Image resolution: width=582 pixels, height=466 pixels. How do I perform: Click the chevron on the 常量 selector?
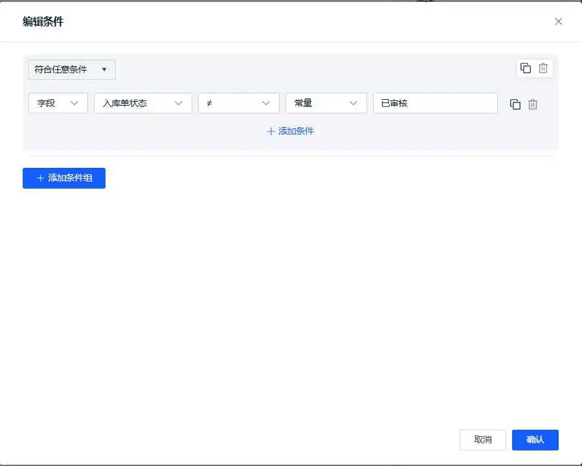tap(353, 102)
